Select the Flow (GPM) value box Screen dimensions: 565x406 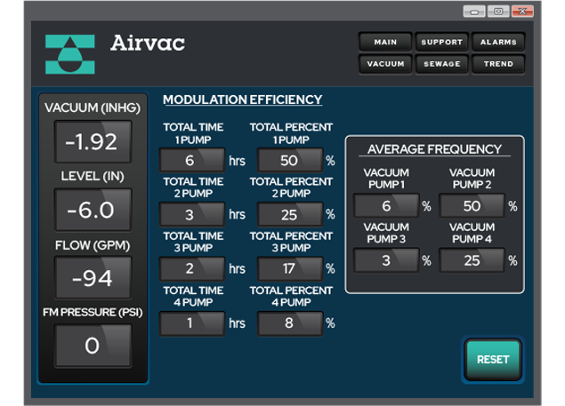tap(93, 278)
